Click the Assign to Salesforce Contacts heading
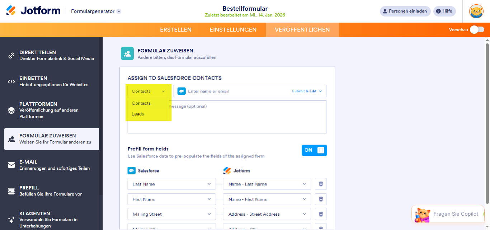Screen dimensions: 490x230 pos(175,78)
